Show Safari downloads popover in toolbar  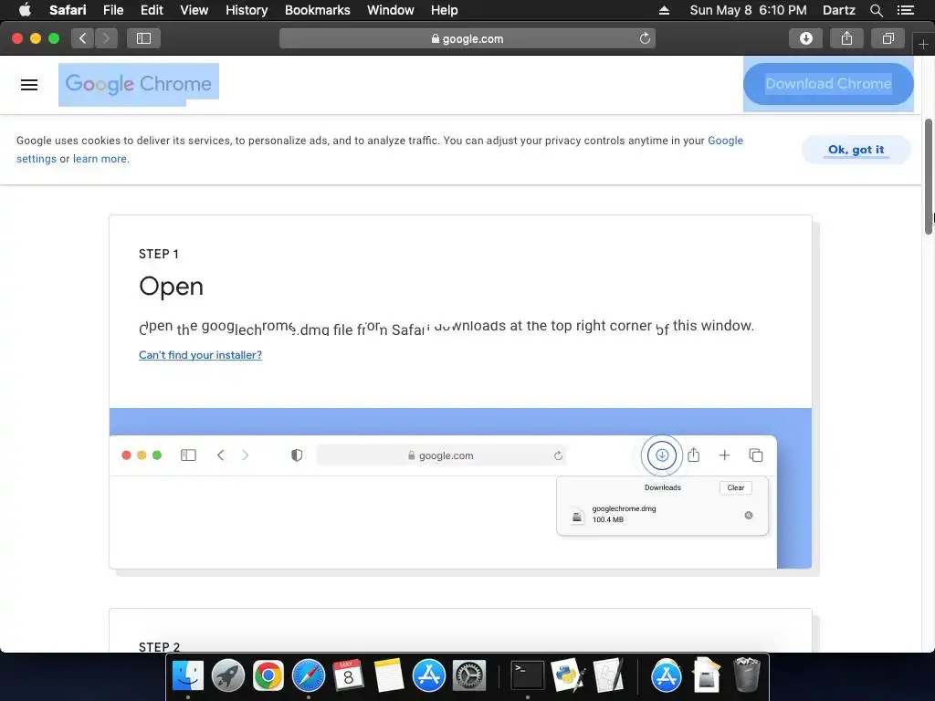[805, 38]
